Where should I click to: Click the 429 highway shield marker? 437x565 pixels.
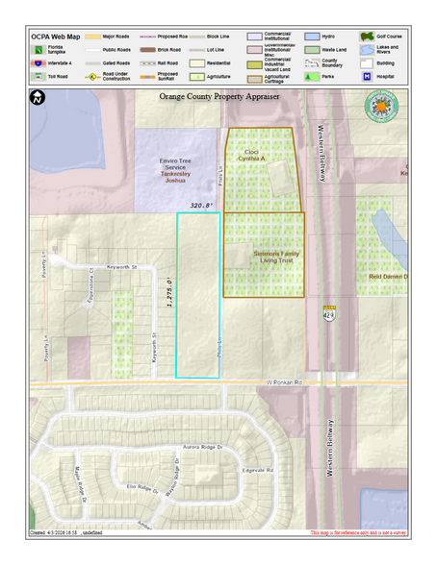coord(329,314)
